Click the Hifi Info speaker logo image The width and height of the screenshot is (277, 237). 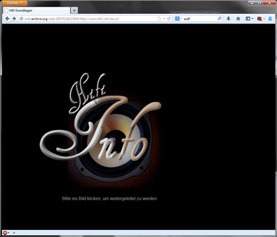[101, 131]
